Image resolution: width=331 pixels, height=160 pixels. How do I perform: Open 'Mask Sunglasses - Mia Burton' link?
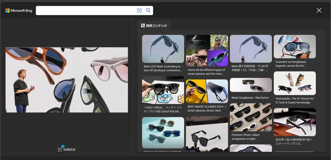point(250,98)
